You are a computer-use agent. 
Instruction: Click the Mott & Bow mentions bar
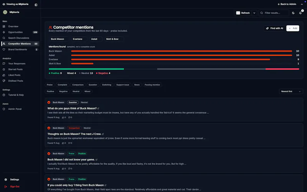pyautogui.click(x=82, y=64)
